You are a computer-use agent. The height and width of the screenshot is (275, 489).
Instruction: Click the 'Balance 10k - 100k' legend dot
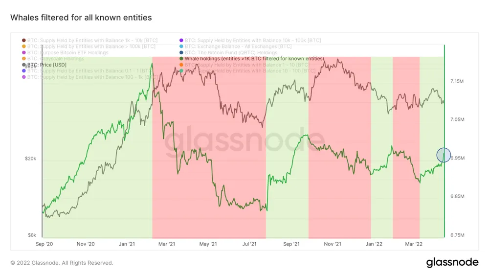coord(182,40)
